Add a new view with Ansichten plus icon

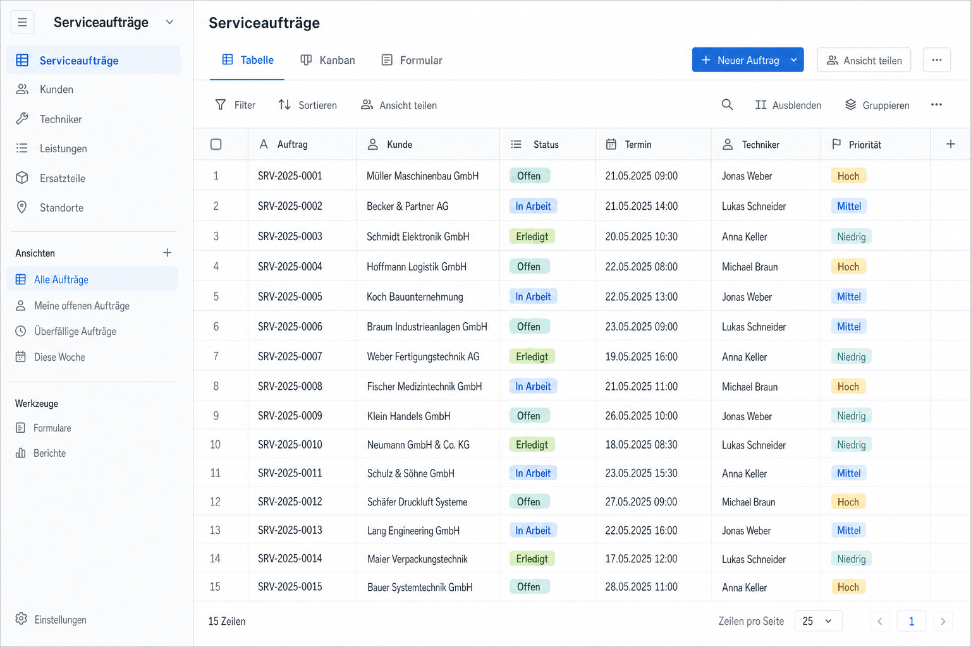click(x=168, y=253)
